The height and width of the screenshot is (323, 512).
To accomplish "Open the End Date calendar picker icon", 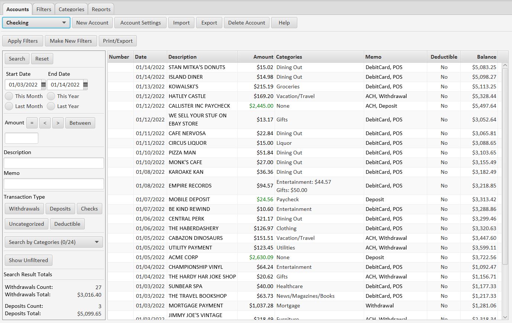I will (x=85, y=85).
